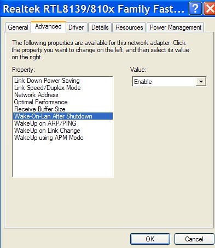Choose the Network Address property
This screenshot has width=215, height=248.
(x=63, y=95)
